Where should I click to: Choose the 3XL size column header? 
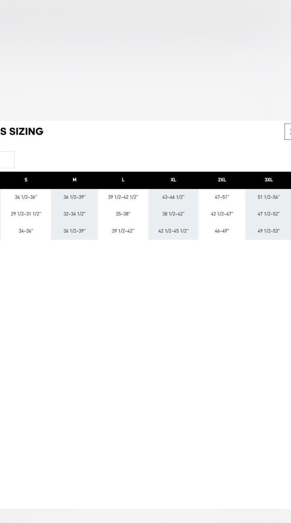click(269, 180)
